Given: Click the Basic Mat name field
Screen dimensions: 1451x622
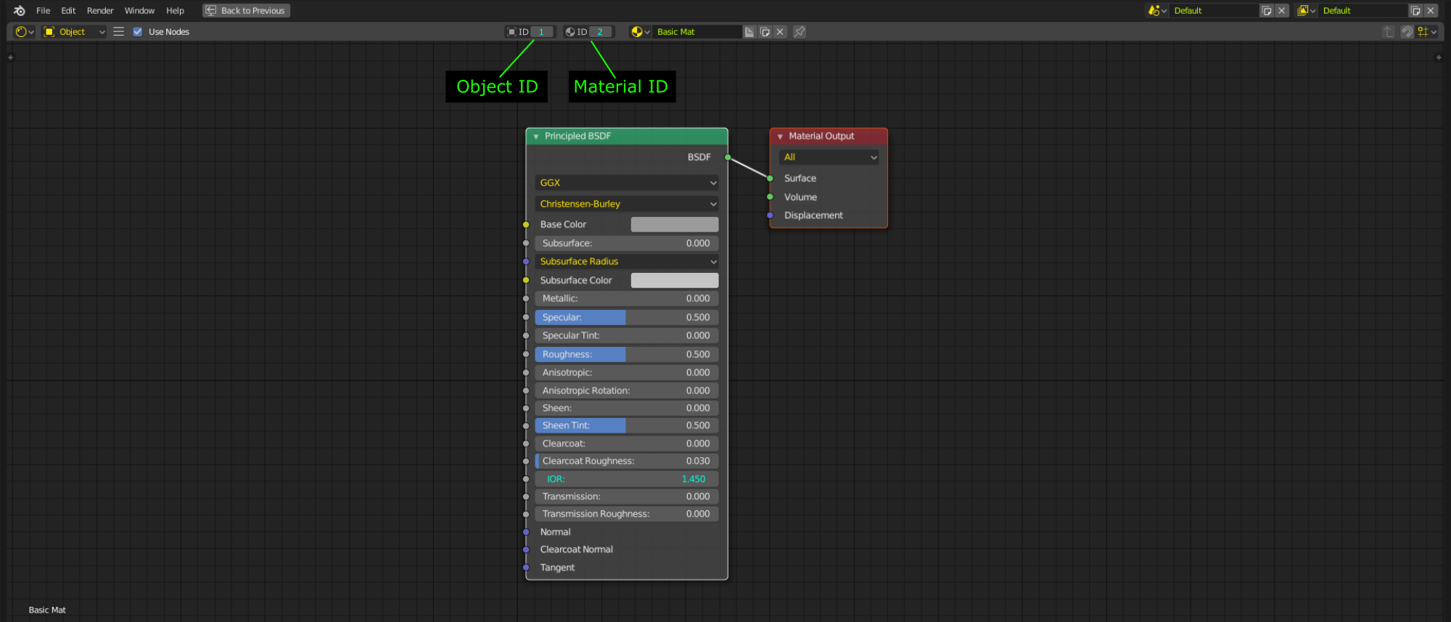Looking at the screenshot, I should pos(696,32).
